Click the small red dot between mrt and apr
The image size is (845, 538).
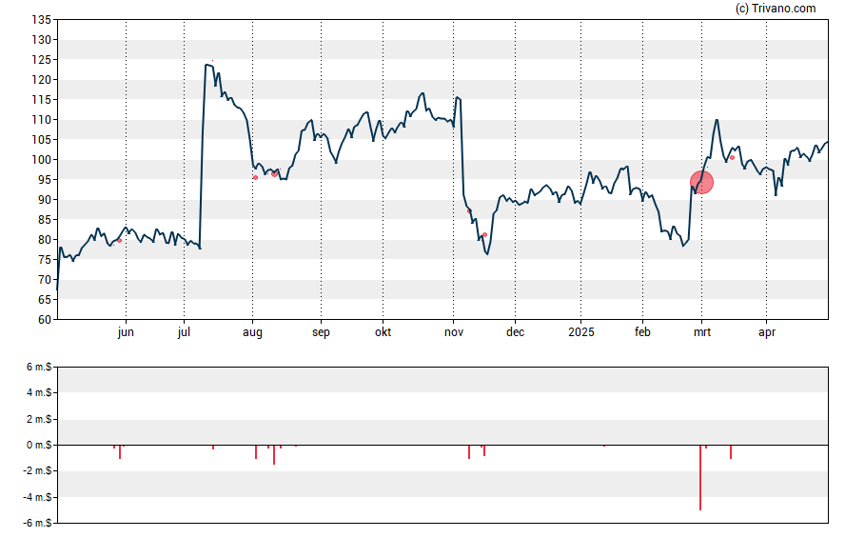click(732, 157)
